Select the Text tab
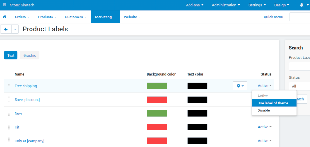Screen dimensions: 310x147 click(11, 55)
